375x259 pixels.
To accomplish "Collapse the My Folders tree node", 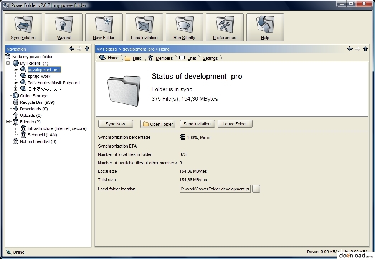I will click(x=8, y=63).
